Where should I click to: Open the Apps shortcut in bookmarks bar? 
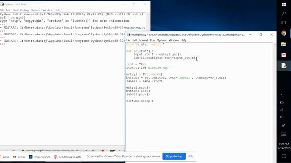[x=5, y=157]
